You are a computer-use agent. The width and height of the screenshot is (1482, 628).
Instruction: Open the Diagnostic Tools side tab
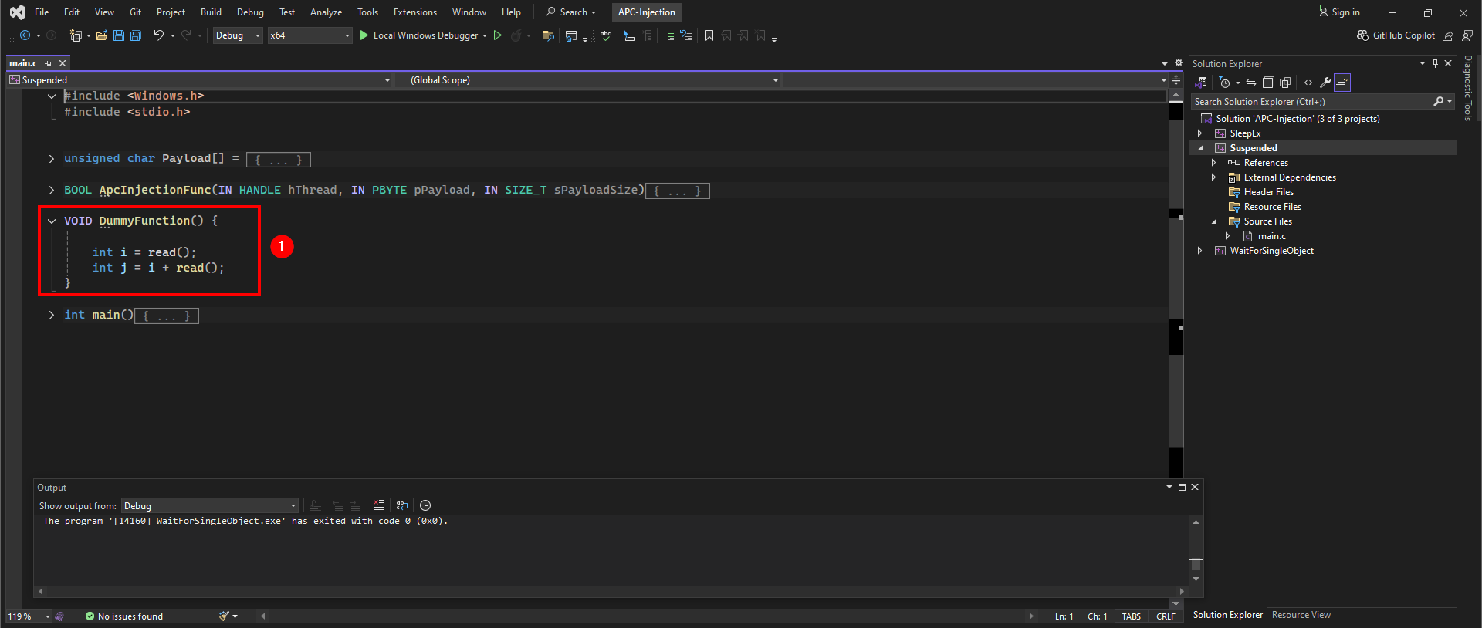1468,88
